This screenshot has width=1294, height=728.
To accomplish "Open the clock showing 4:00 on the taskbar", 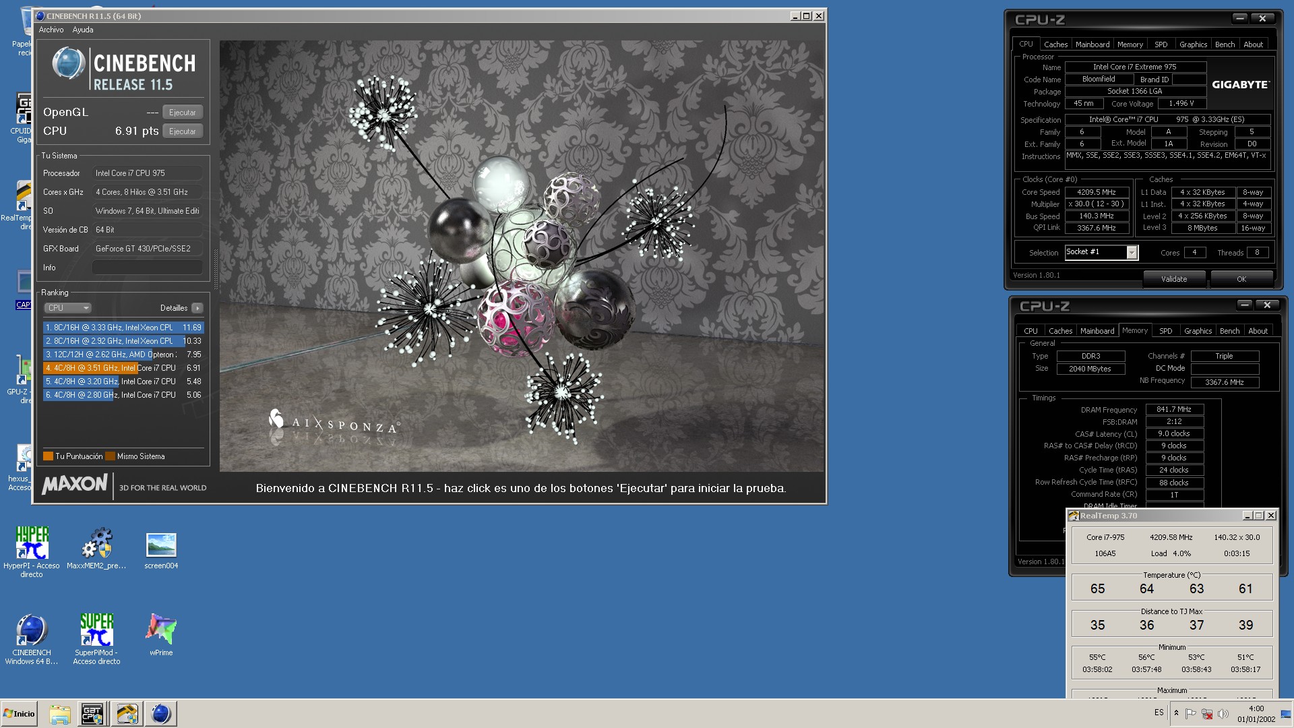I will (1256, 714).
